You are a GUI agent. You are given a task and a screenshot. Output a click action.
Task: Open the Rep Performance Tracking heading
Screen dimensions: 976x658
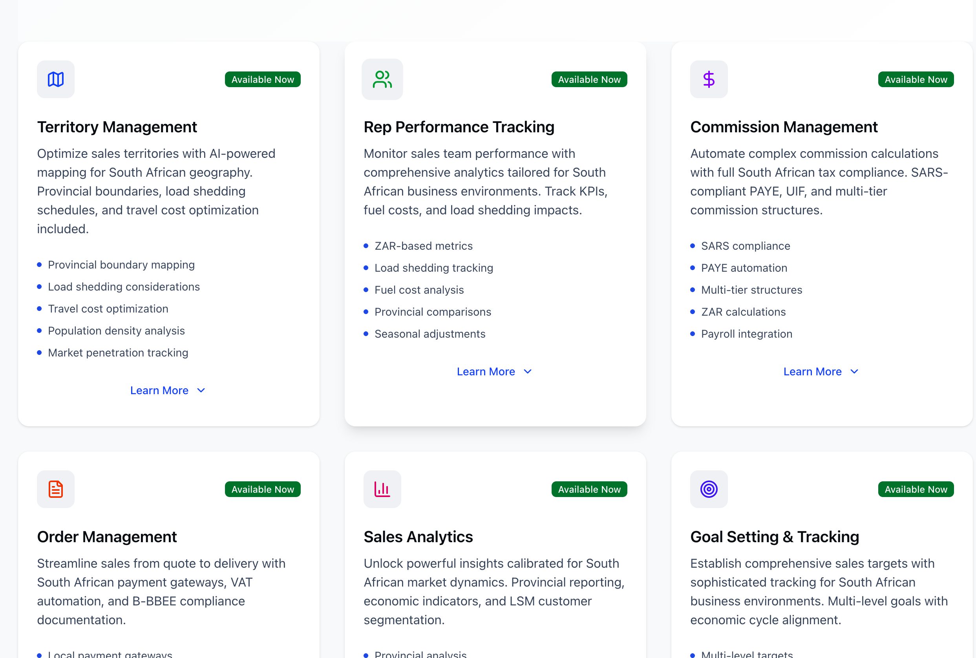pos(459,127)
